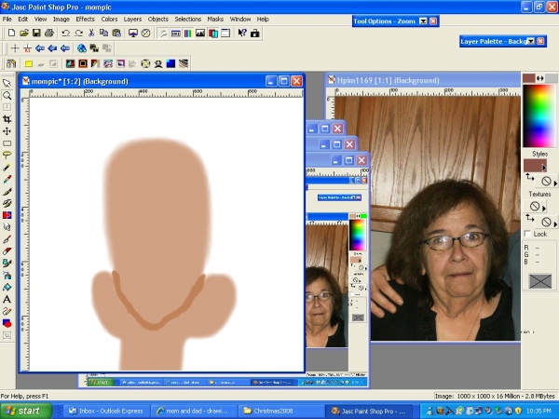Toggle the Tool Palette visibility button
The image size is (559, 419).
(163, 34)
